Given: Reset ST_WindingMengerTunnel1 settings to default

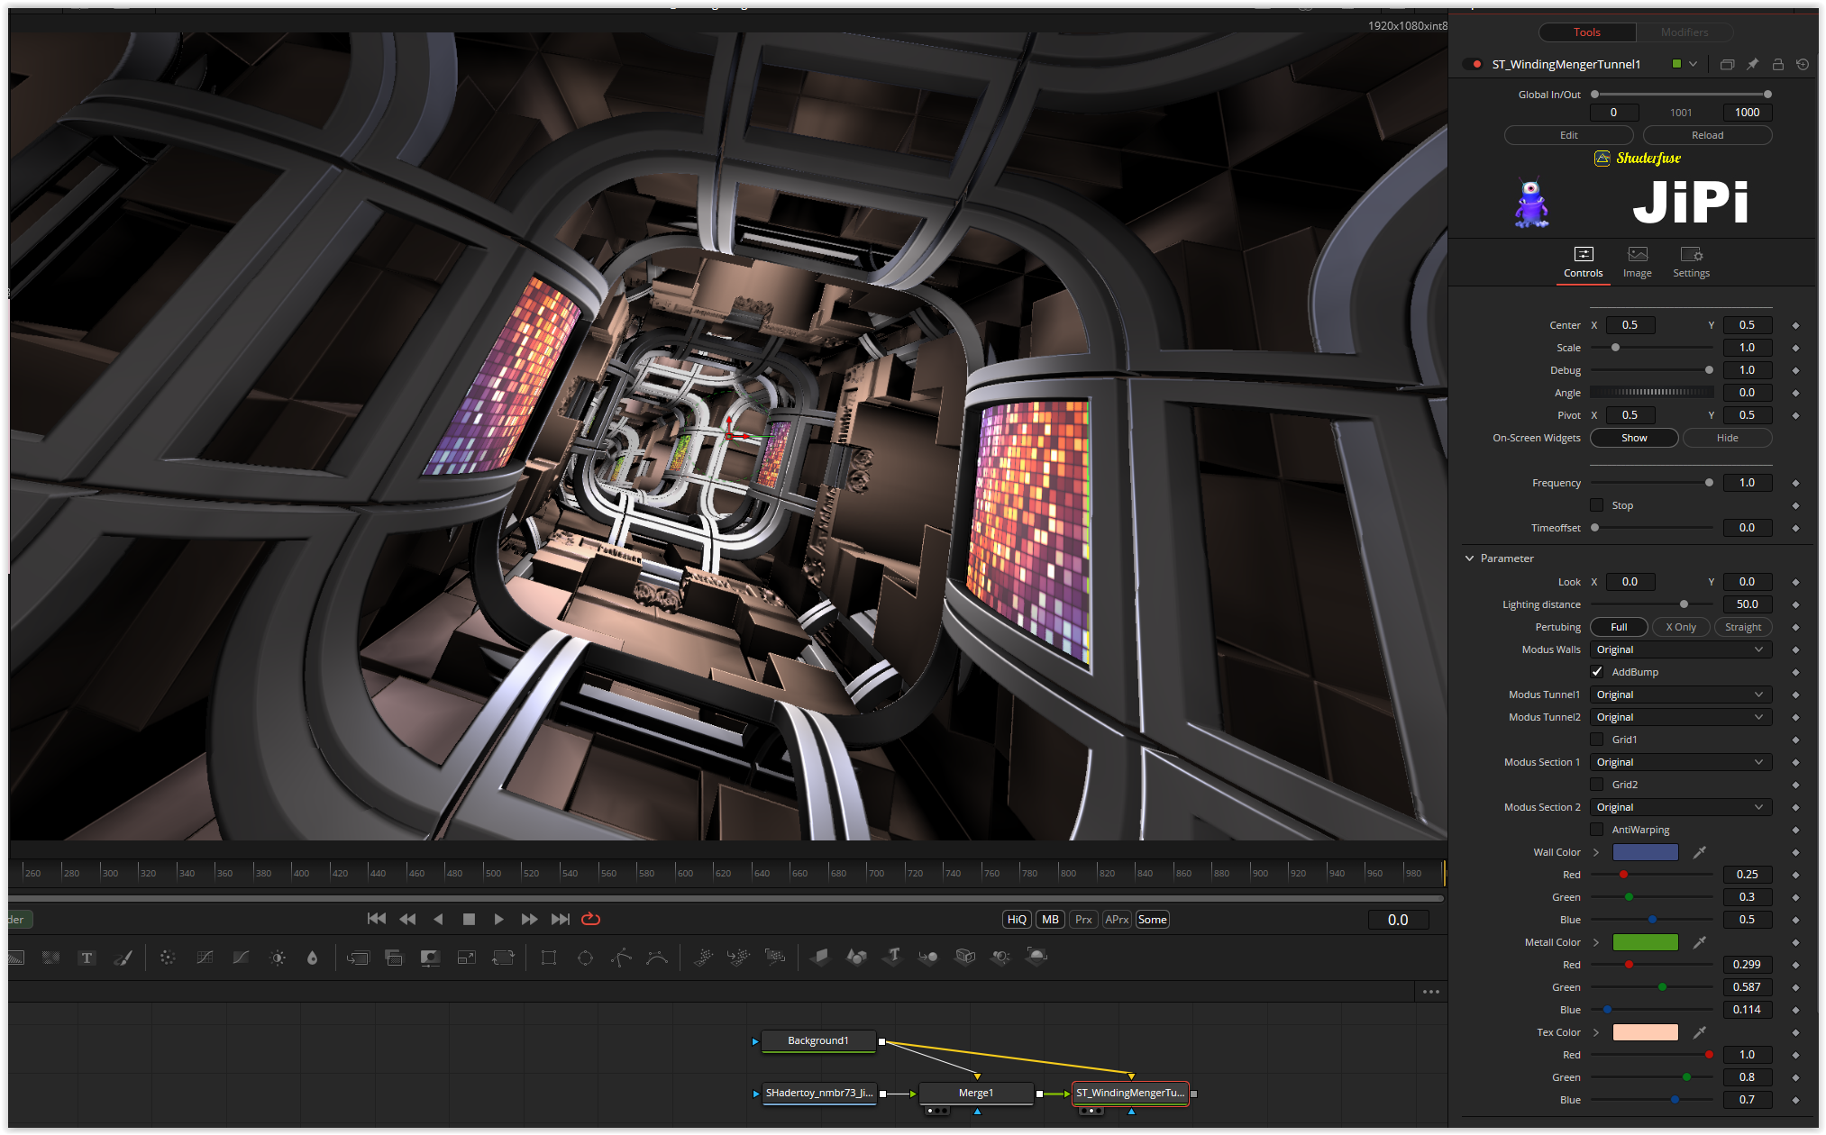Looking at the screenshot, I should 1803,65.
